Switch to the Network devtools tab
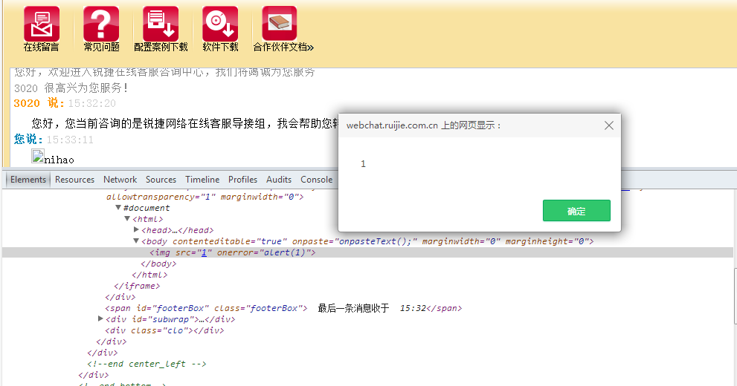 pyautogui.click(x=120, y=180)
